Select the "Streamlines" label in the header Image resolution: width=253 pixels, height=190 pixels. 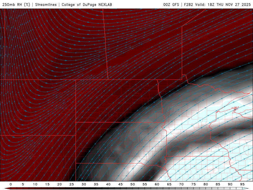coord(46,4)
